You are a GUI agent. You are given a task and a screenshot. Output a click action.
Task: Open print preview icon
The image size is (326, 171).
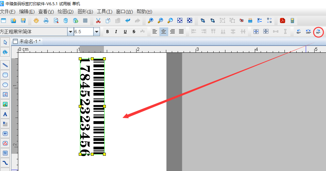[x=56, y=21]
